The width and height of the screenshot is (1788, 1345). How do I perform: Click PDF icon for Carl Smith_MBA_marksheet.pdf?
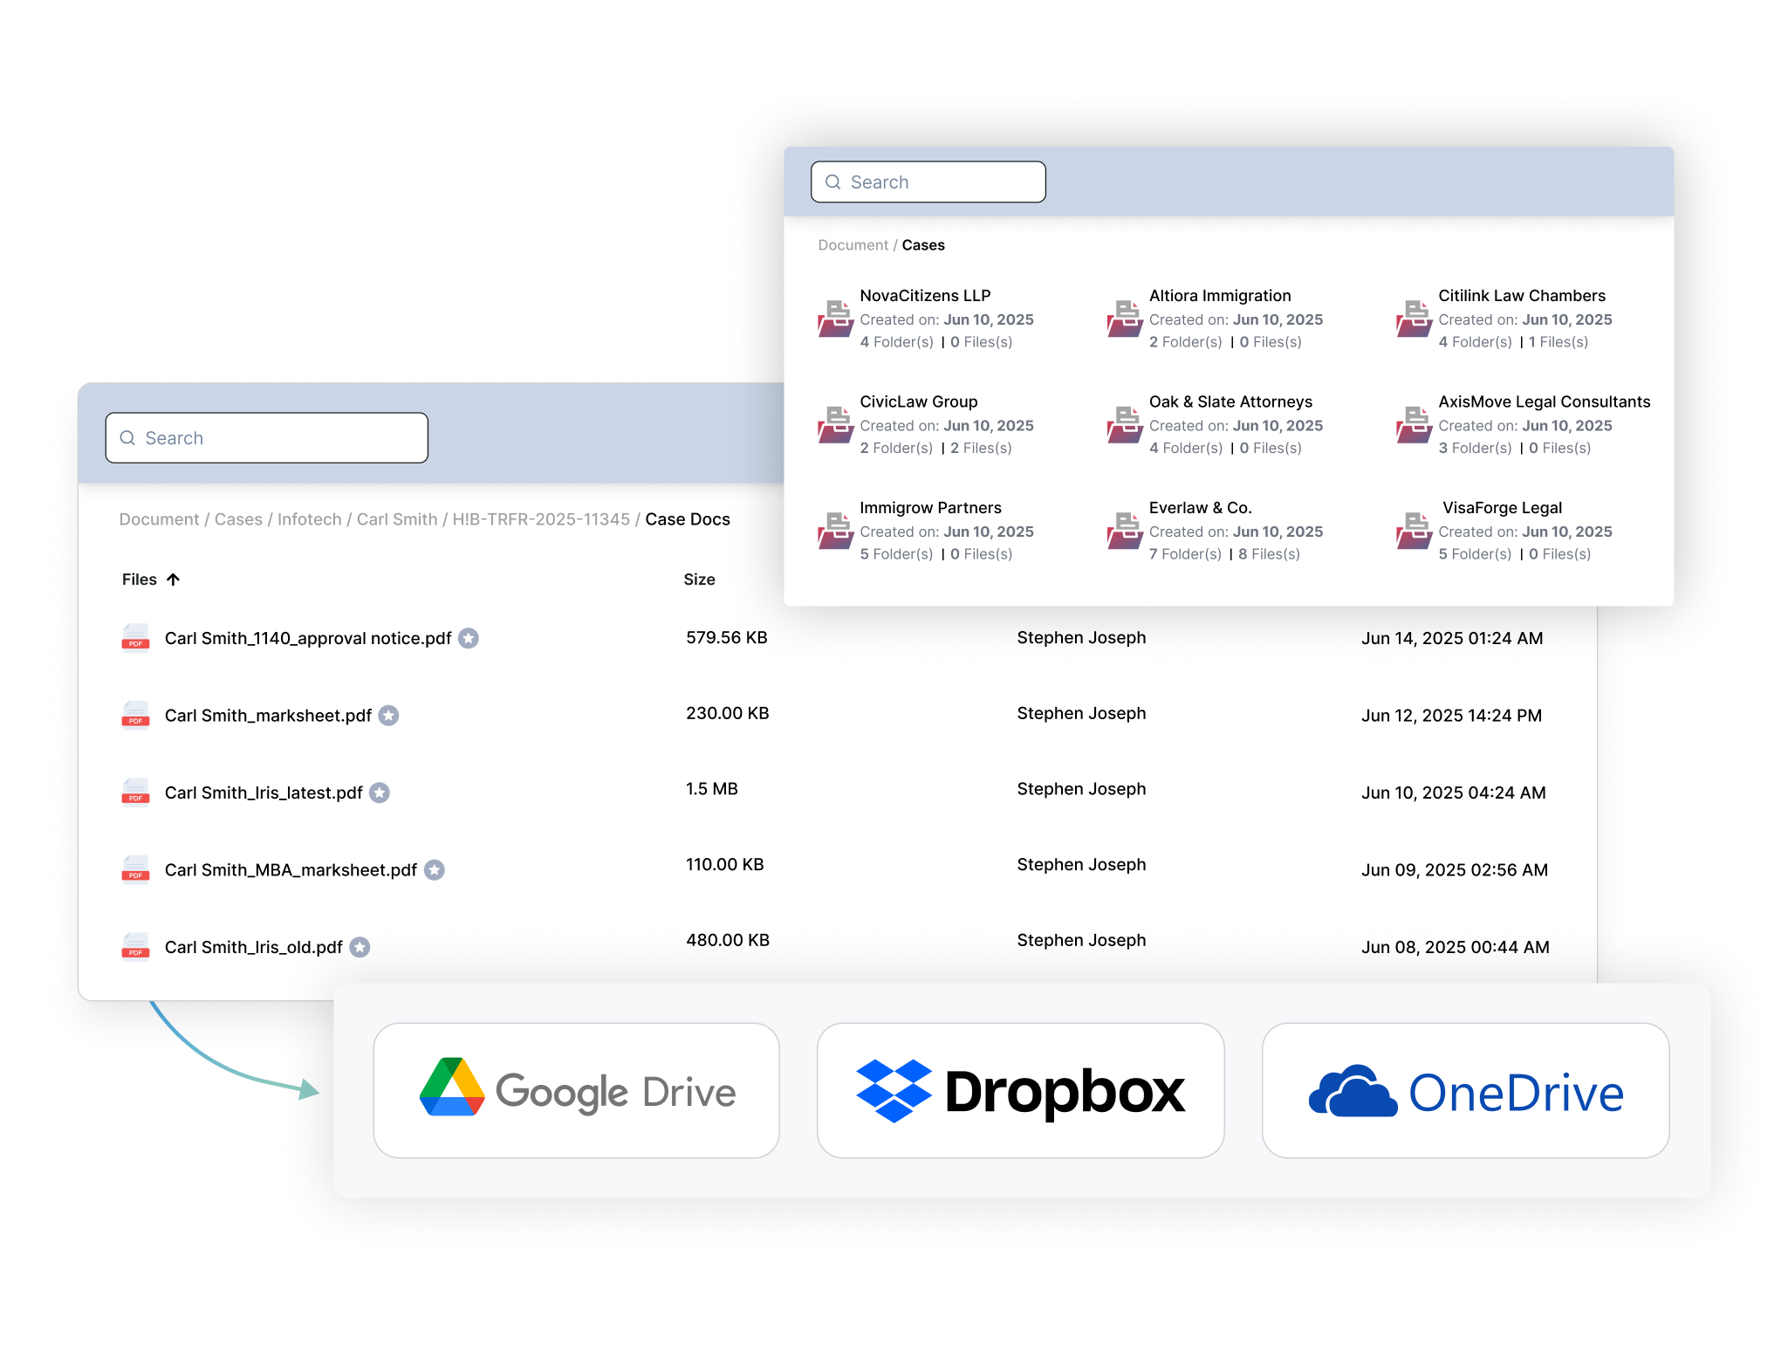pyautogui.click(x=135, y=869)
